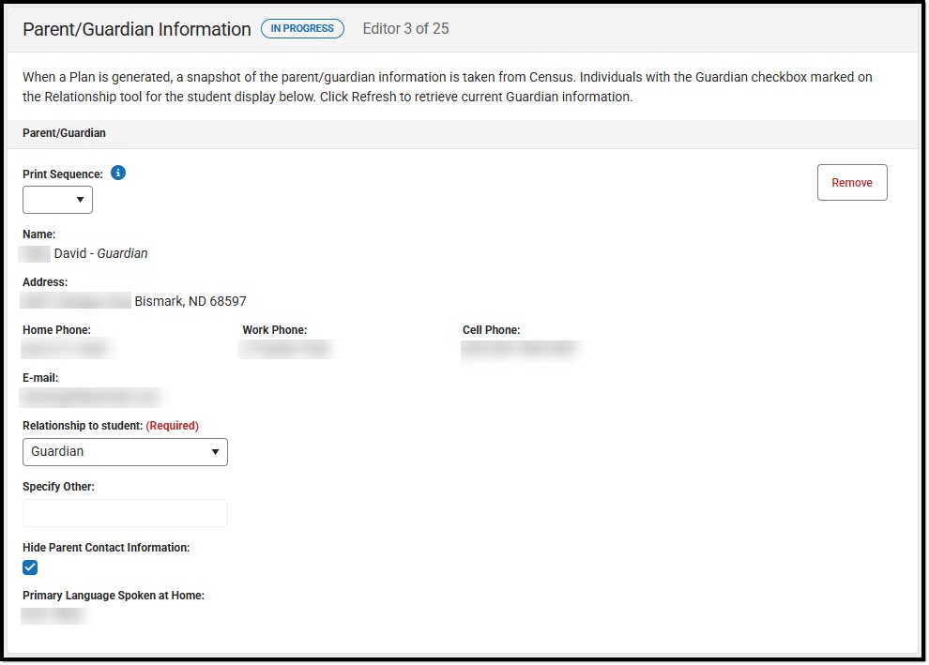
Task: Click inside the Specify Other field
Action: pos(125,513)
